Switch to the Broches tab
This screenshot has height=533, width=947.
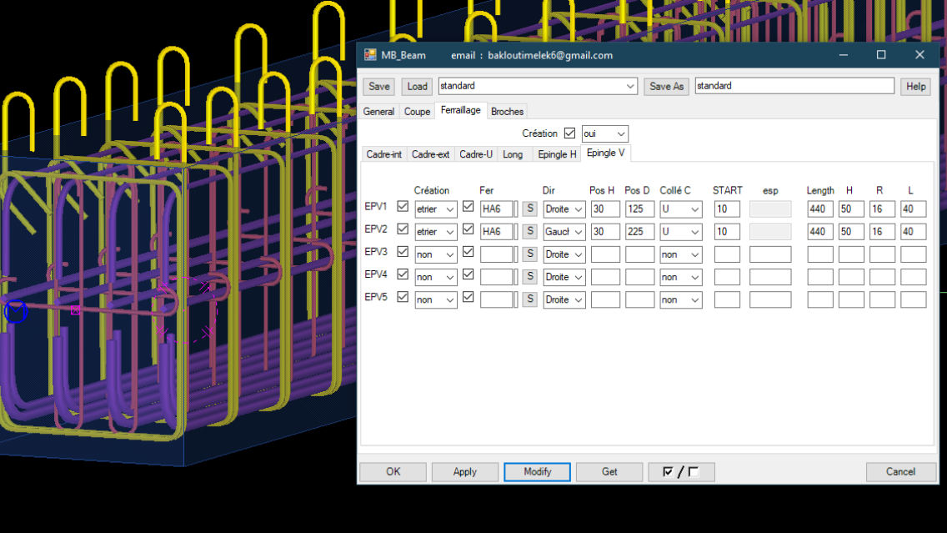pyautogui.click(x=507, y=110)
